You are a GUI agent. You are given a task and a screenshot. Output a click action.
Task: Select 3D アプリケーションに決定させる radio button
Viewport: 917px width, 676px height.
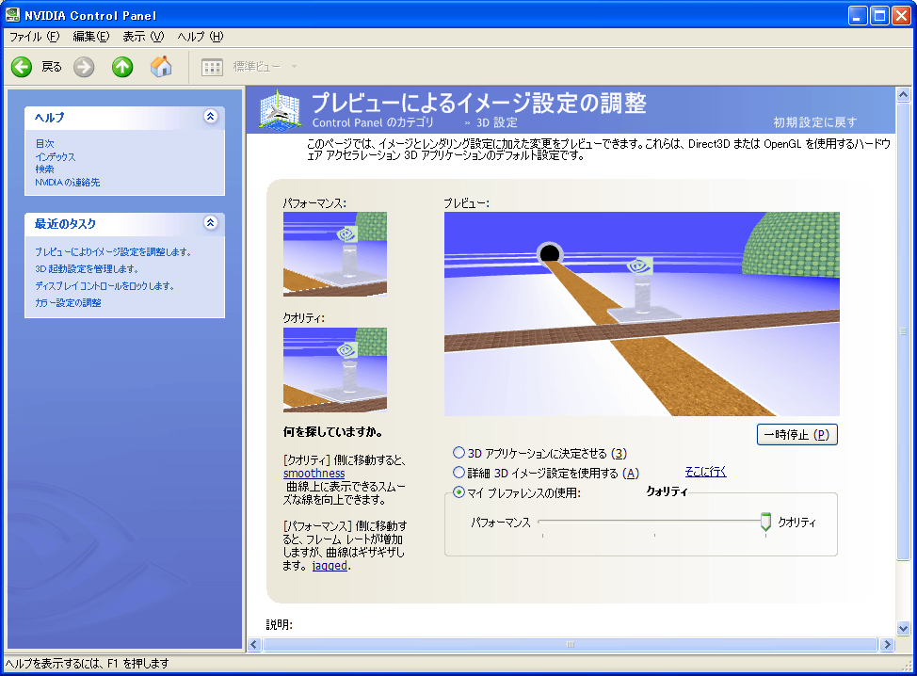coord(459,453)
